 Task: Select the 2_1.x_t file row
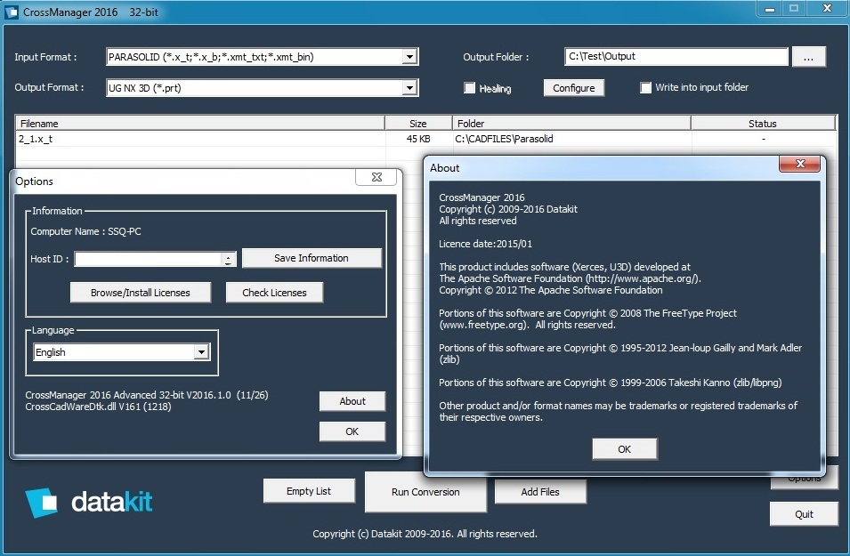(425, 140)
